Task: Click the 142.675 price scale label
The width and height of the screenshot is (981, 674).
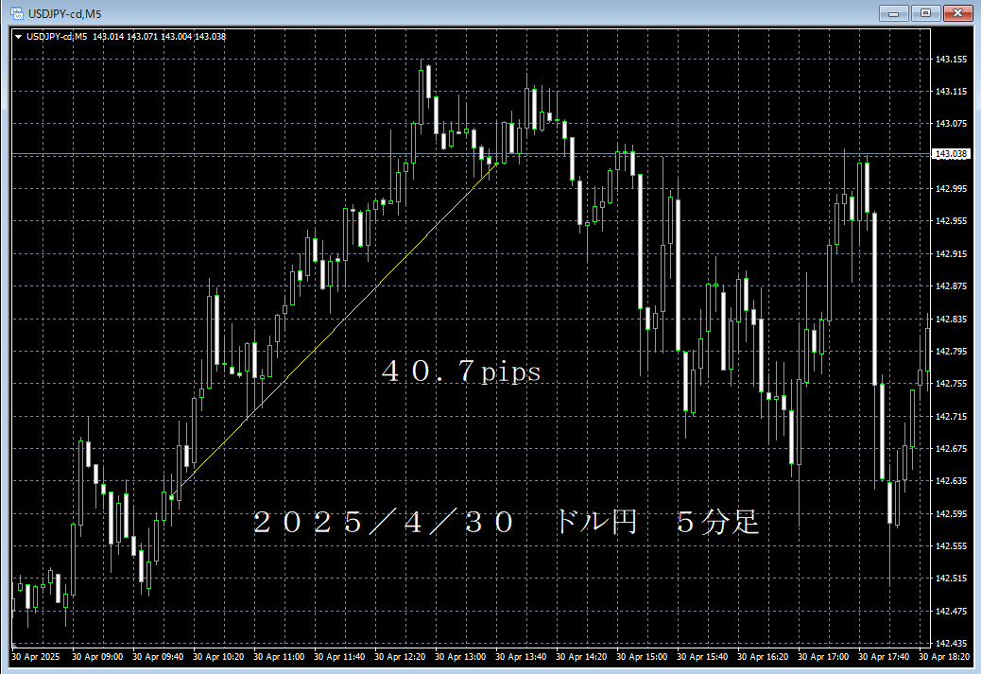Action: [x=951, y=449]
